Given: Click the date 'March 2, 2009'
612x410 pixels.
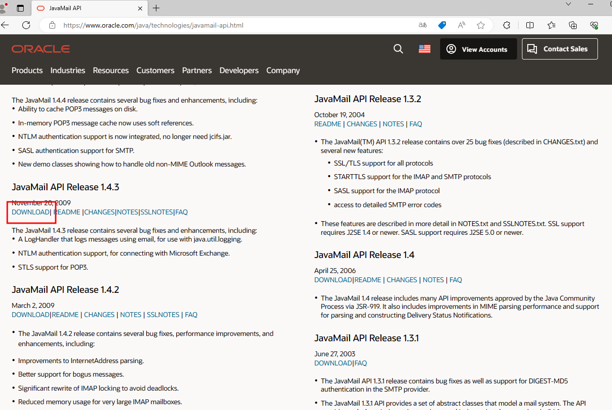Looking at the screenshot, I should 33,305.
